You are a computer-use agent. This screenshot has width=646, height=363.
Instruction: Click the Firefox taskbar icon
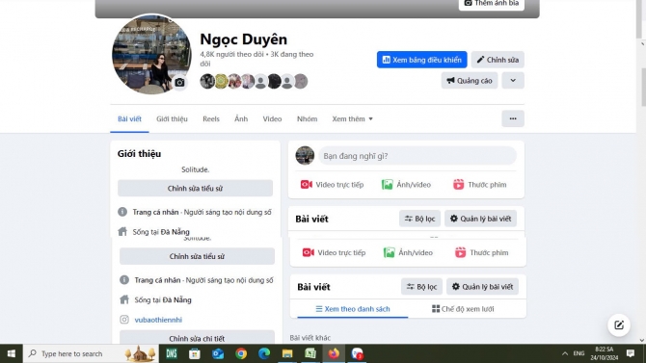tap(334, 353)
